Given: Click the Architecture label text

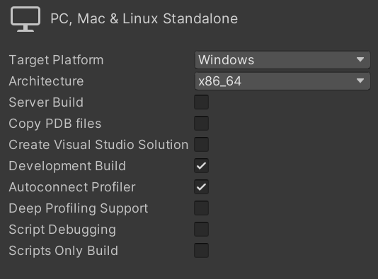Looking at the screenshot, I should tap(46, 81).
